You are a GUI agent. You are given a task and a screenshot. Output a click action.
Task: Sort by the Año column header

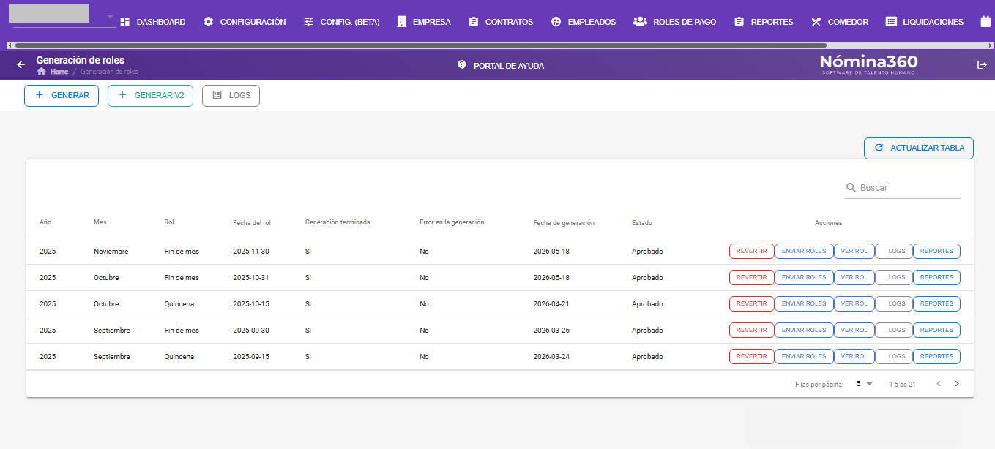click(45, 222)
